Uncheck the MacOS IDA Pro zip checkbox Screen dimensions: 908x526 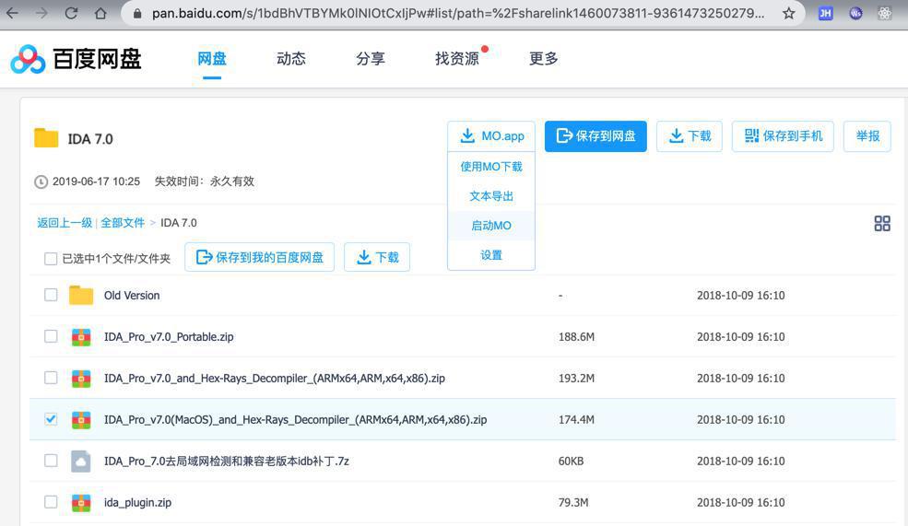click(x=51, y=419)
